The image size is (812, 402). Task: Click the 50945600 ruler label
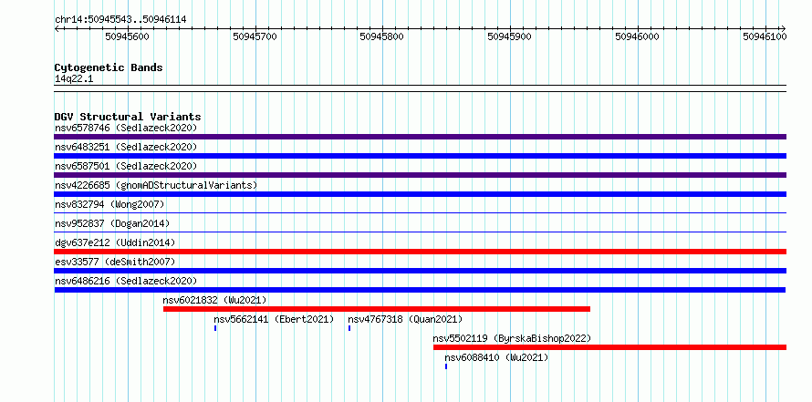pos(128,36)
